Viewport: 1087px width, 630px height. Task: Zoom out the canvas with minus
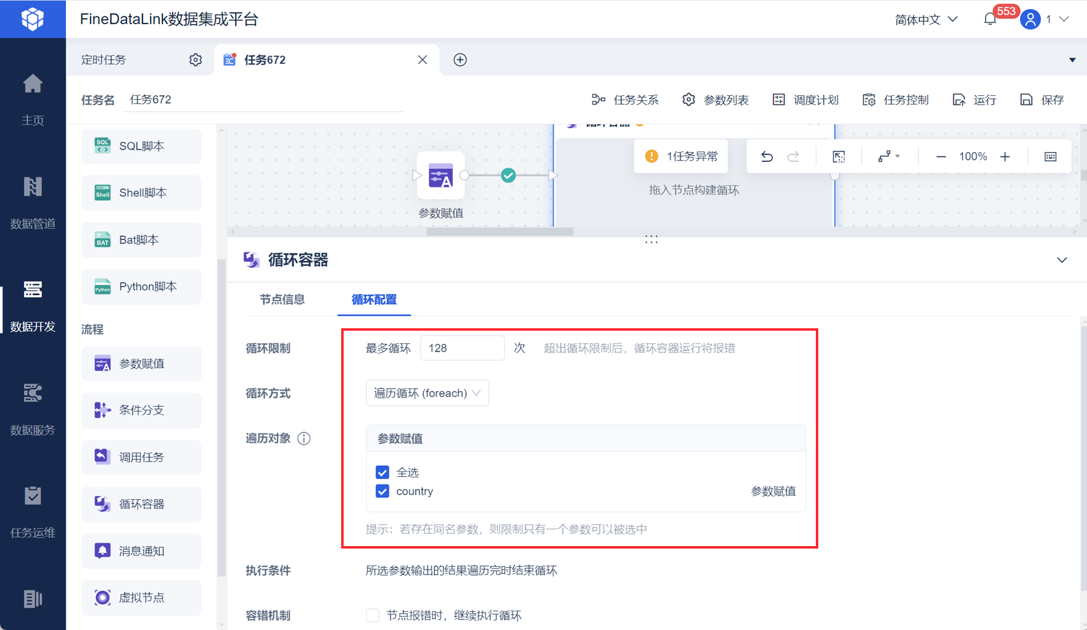[941, 157]
